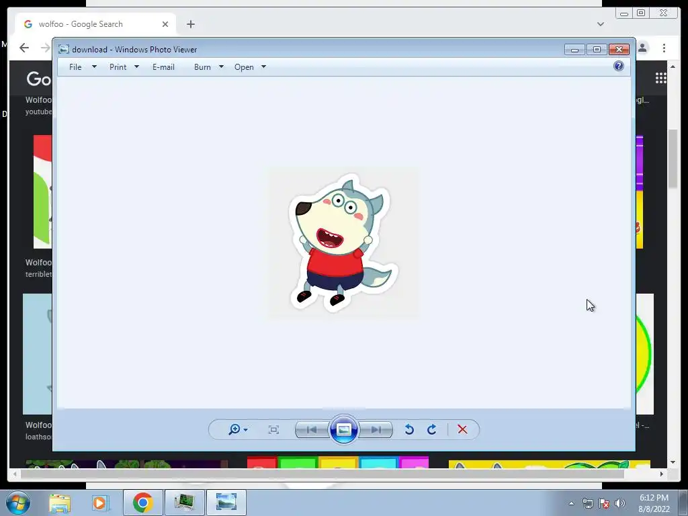The image size is (688, 516).
Task: Click the Chrome horizontal scrollbar
Action: 322,474
